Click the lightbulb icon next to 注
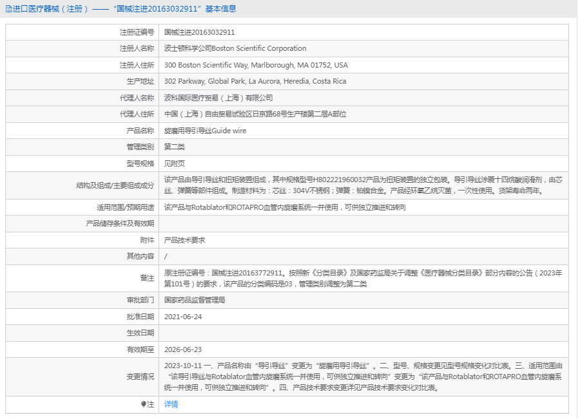578x419 pixels. tap(144, 404)
